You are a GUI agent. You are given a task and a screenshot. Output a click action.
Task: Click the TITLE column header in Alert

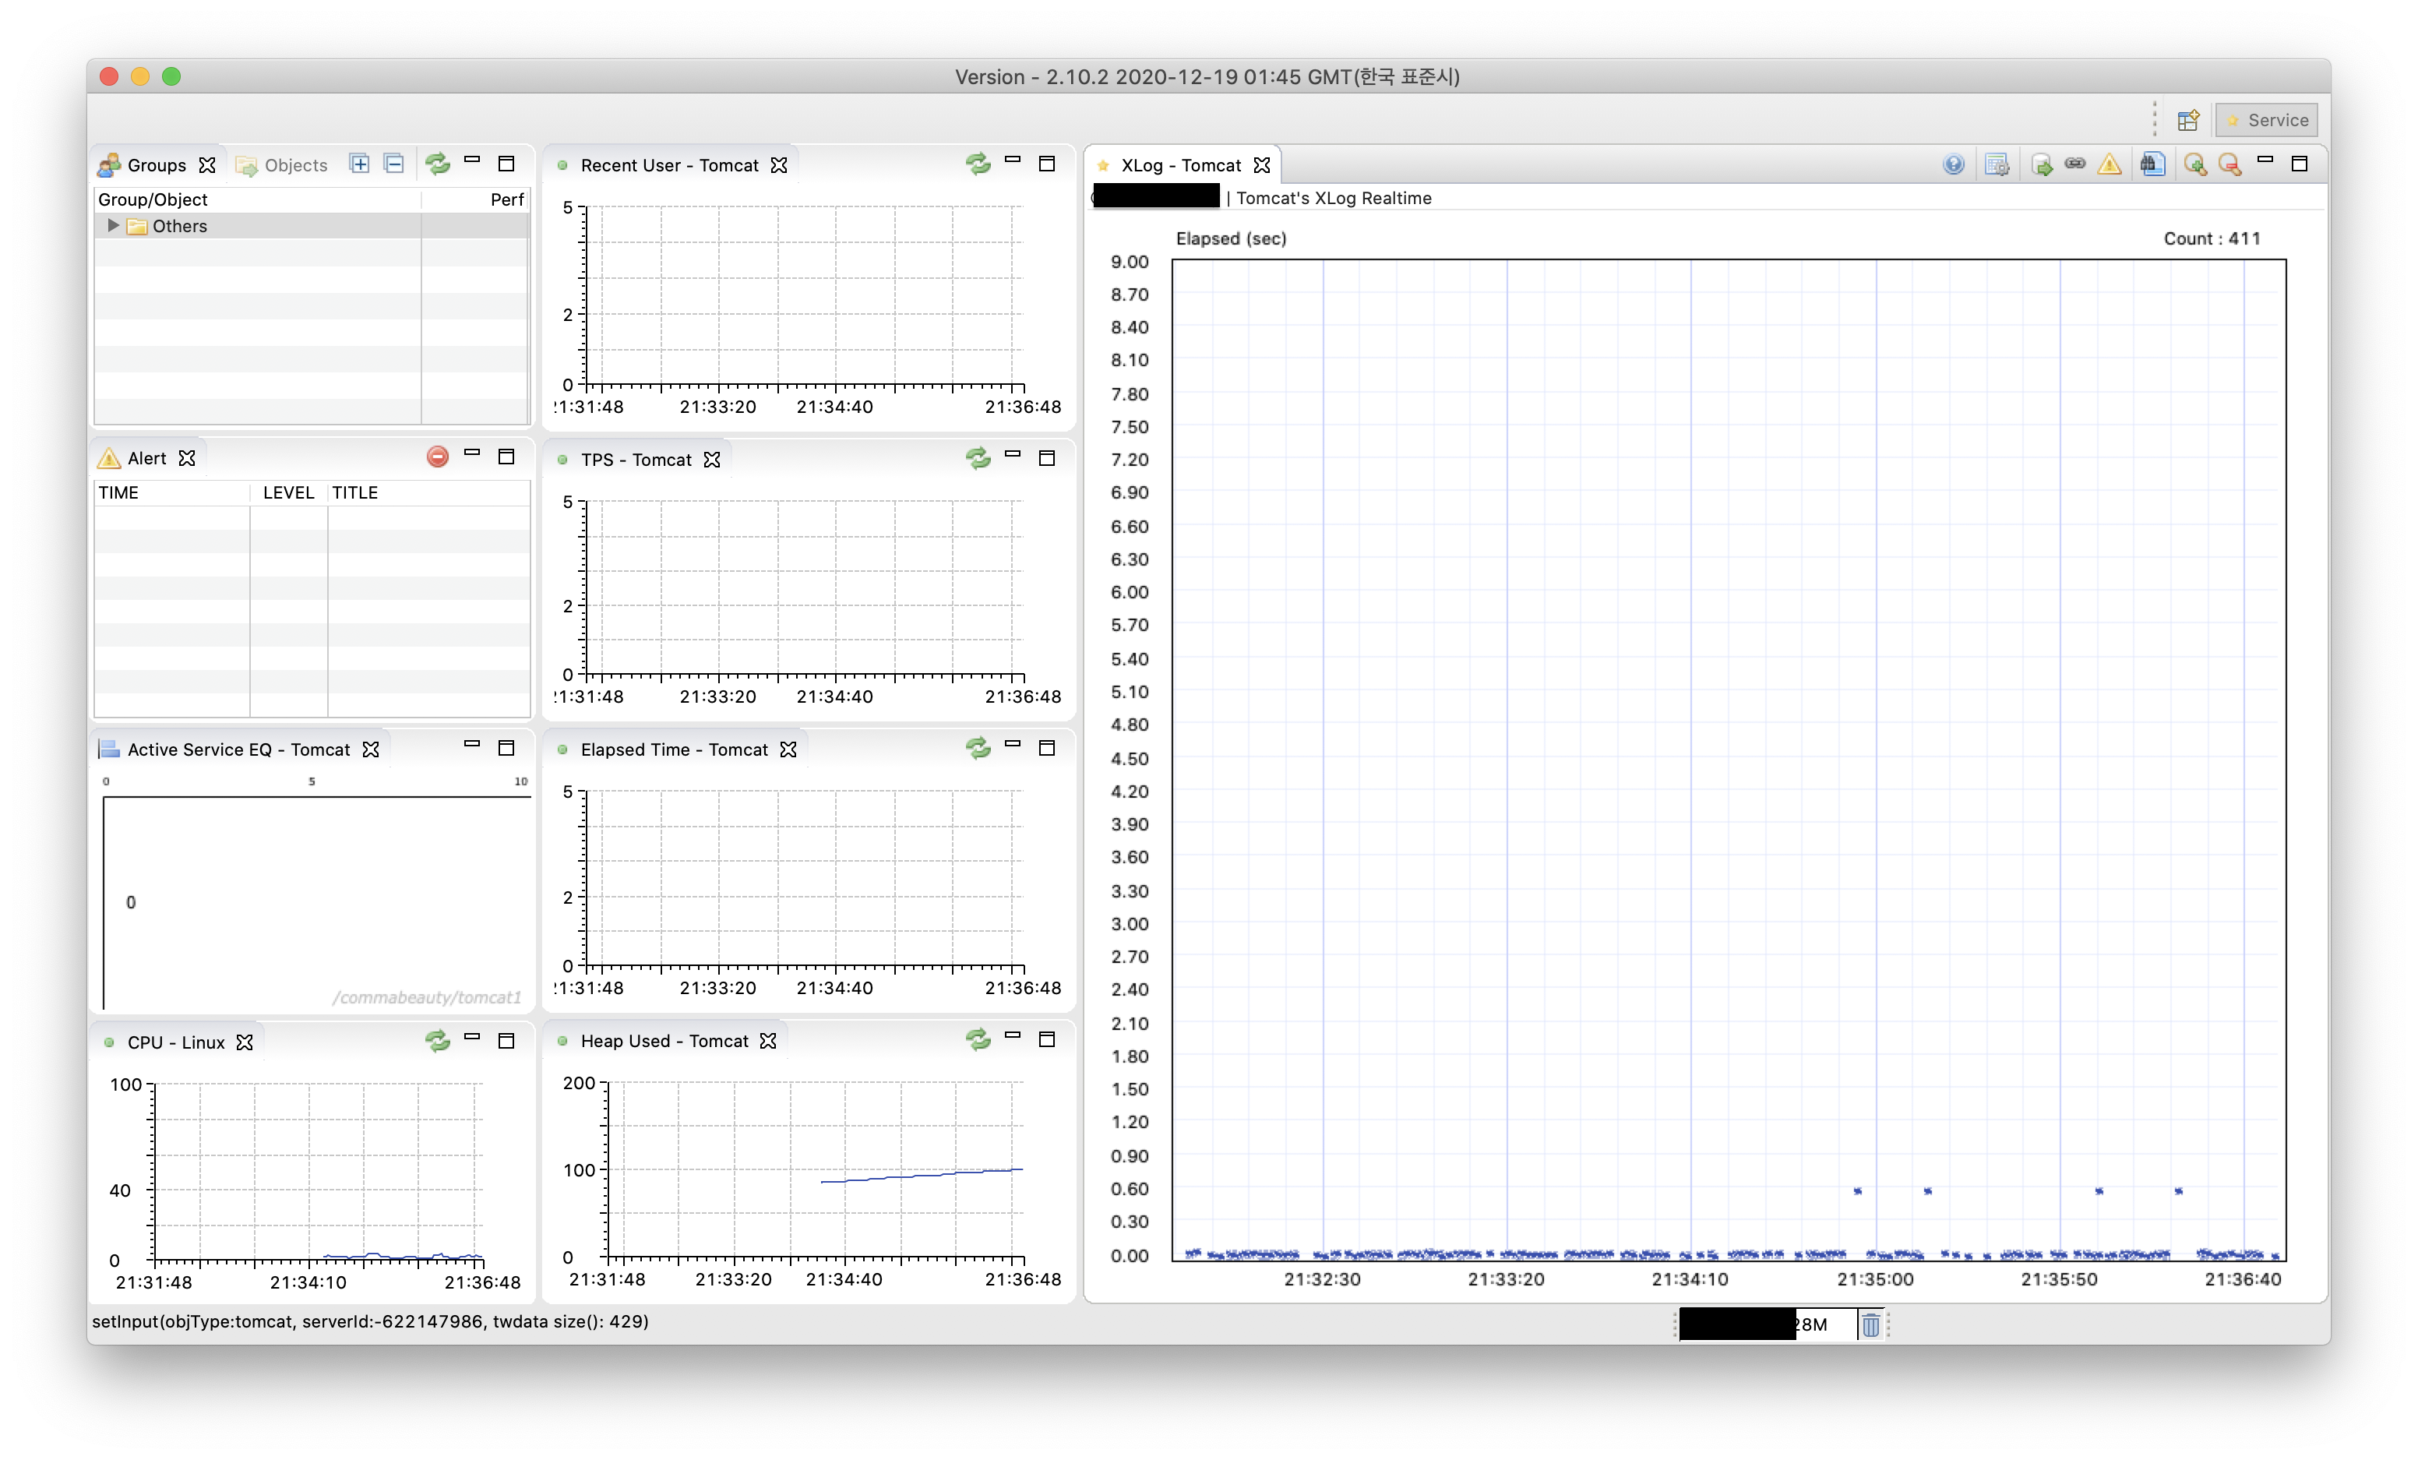[x=355, y=492]
